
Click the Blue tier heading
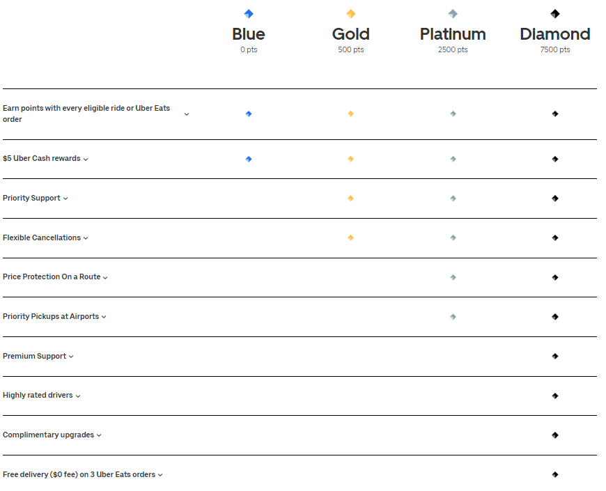[x=249, y=34]
